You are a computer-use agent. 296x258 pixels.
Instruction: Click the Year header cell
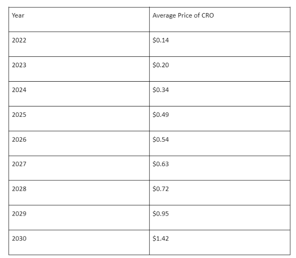18,15
